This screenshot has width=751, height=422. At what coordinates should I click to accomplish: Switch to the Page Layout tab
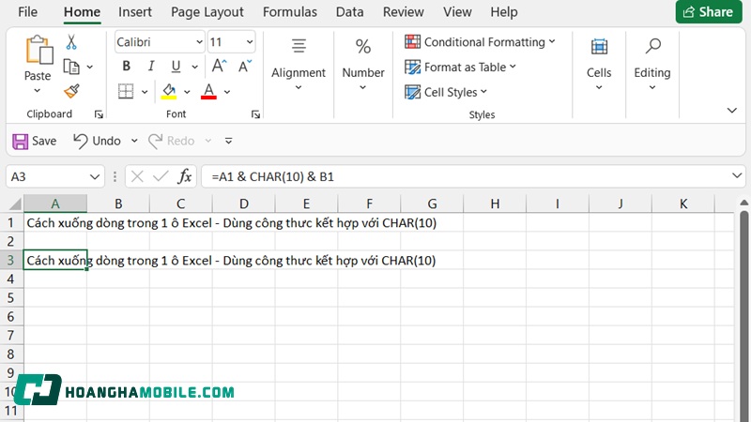[x=207, y=12]
